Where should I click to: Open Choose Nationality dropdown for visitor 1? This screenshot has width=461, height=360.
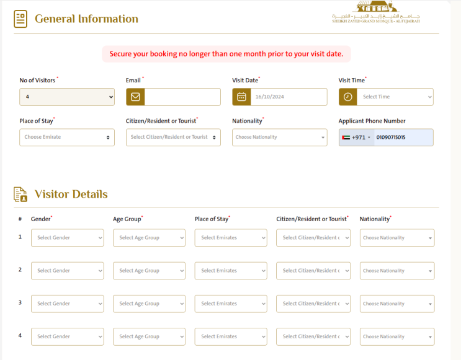point(397,238)
